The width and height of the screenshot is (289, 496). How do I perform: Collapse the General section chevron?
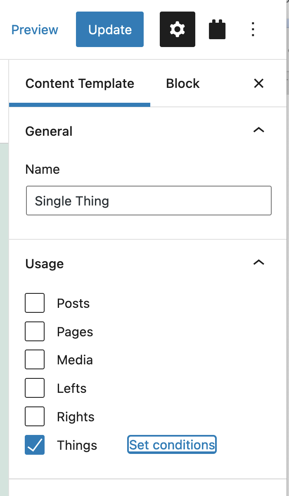[258, 130]
